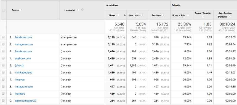237x105 pixels.
Task: Click help icon next to Bounce Rate
Action: [188, 15]
